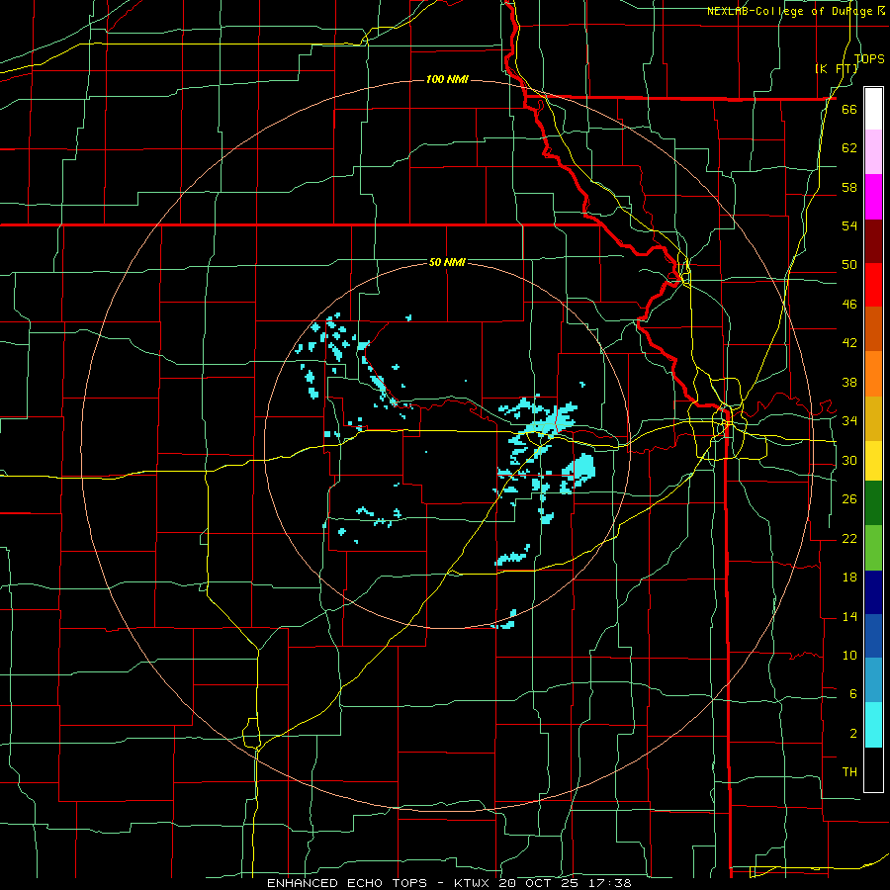Select the '46' legend label
This screenshot has width=890, height=890.
tap(849, 305)
